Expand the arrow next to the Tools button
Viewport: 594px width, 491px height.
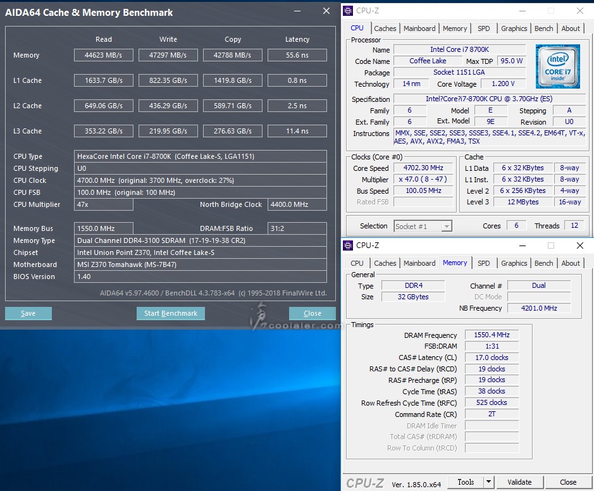489,482
